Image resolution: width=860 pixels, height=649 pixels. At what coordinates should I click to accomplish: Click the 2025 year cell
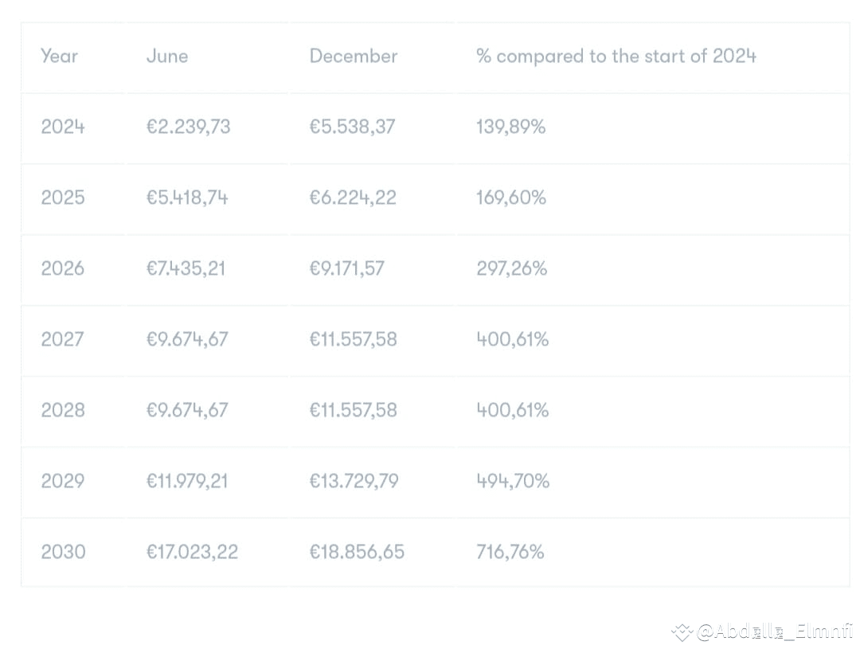click(63, 197)
